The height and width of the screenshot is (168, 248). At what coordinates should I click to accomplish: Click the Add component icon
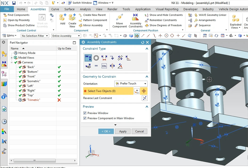coord(63,17)
